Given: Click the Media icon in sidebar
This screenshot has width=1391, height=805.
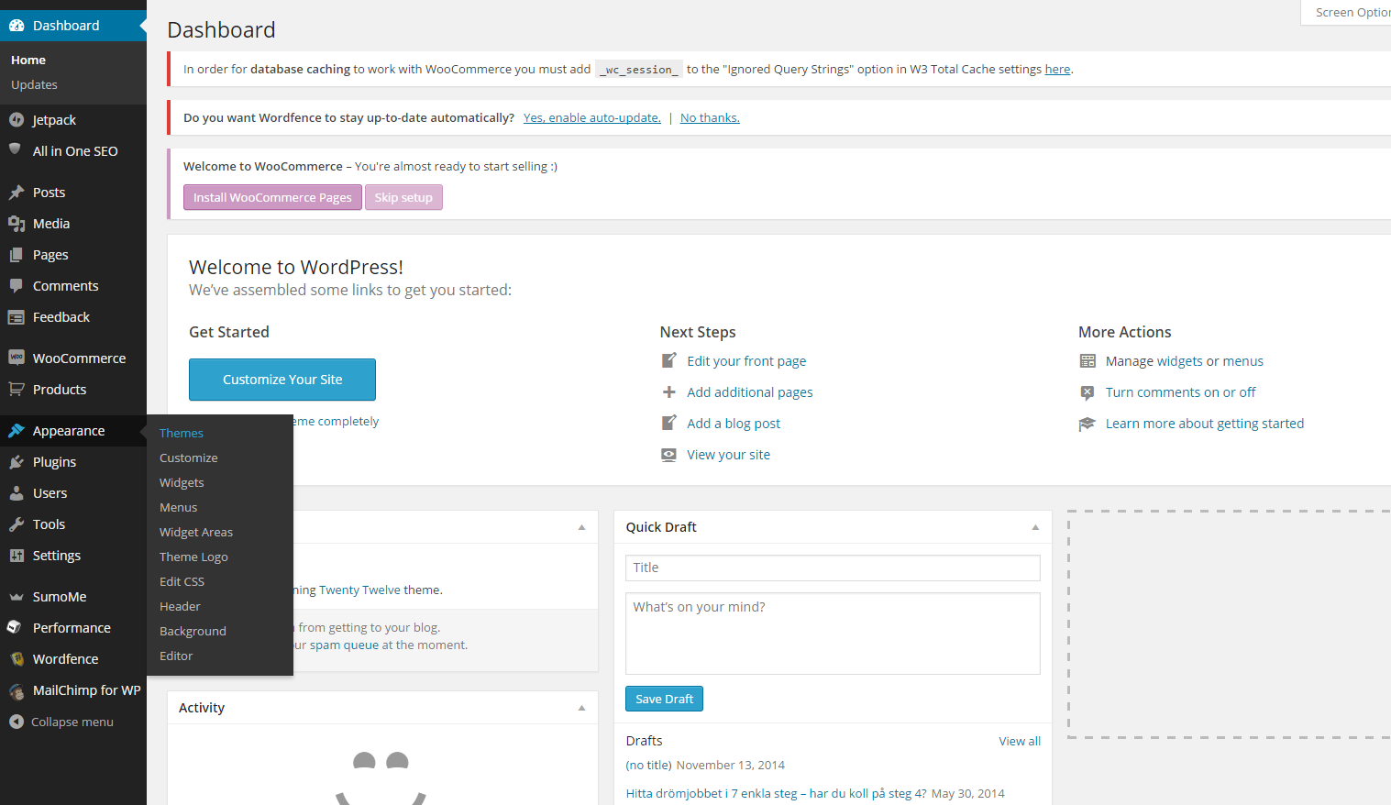Looking at the screenshot, I should pyautogui.click(x=17, y=224).
